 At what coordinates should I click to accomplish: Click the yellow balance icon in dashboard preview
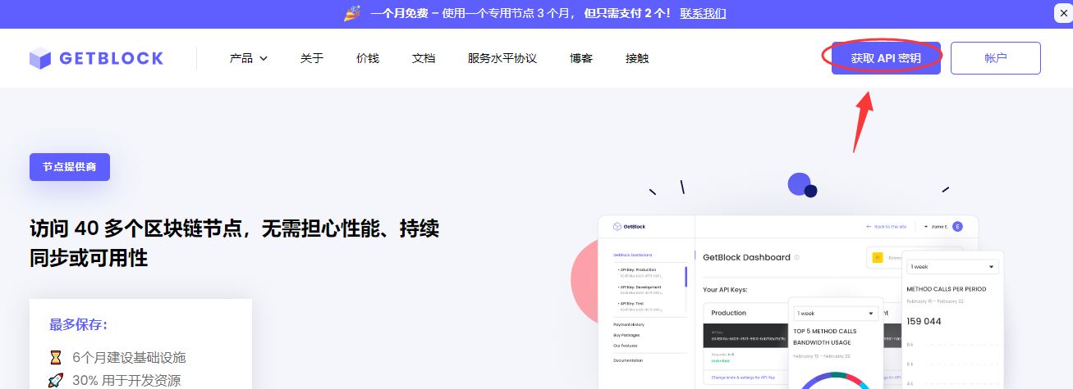tap(878, 258)
